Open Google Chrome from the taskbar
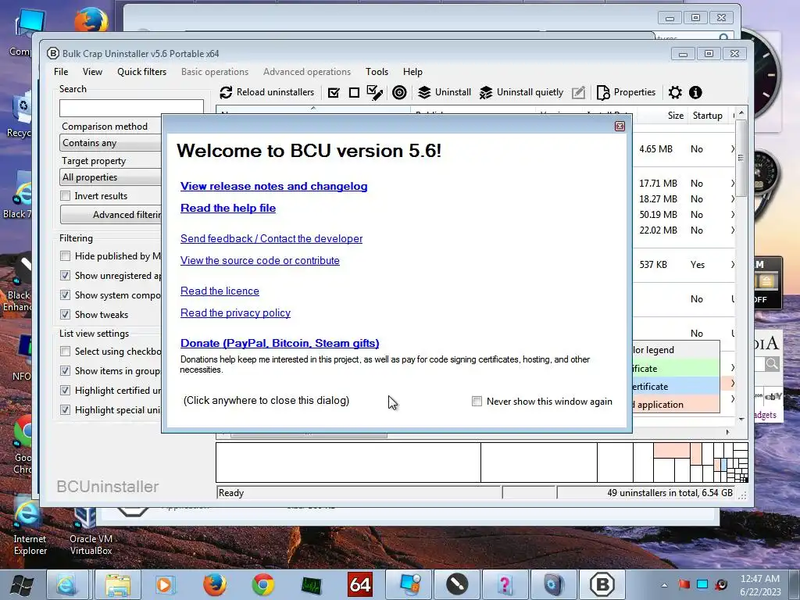Viewport: 800px width, 600px height. (x=263, y=584)
